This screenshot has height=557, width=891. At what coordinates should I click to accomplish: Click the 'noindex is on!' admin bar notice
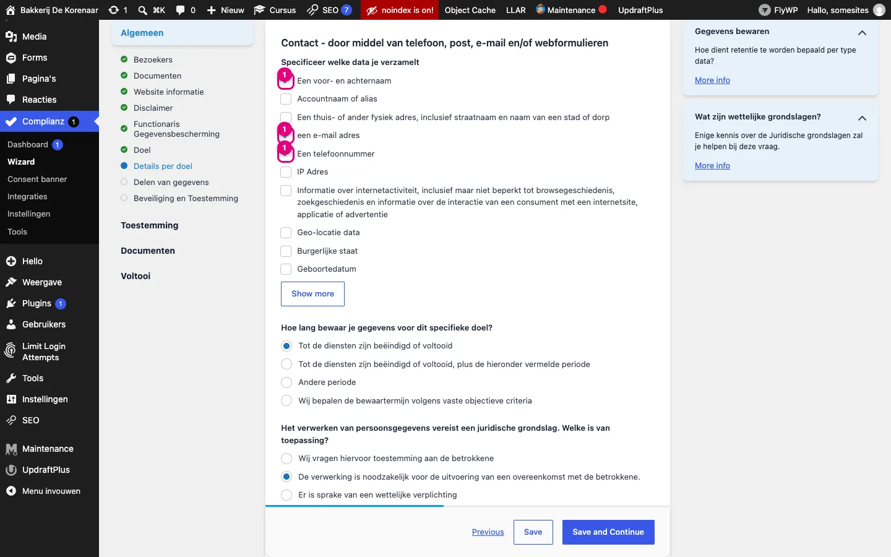point(400,10)
